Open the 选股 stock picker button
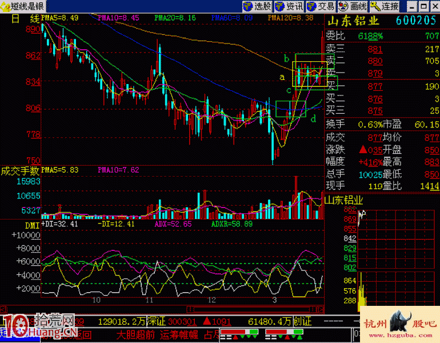 257,6
